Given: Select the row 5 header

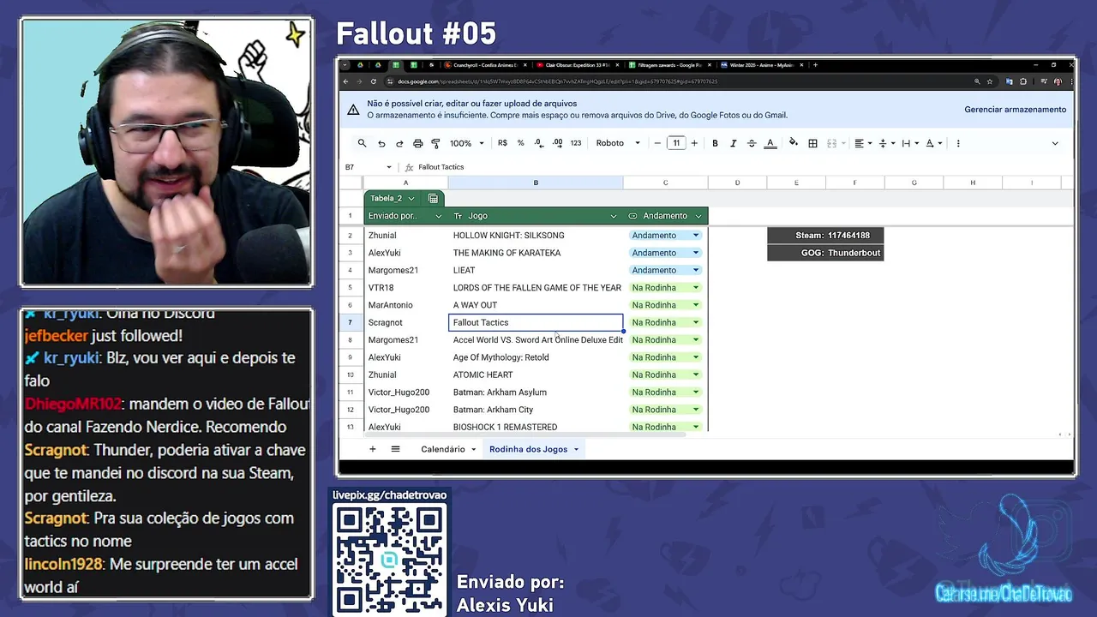Looking at the screenshot, I should click(x=350, y=288).
